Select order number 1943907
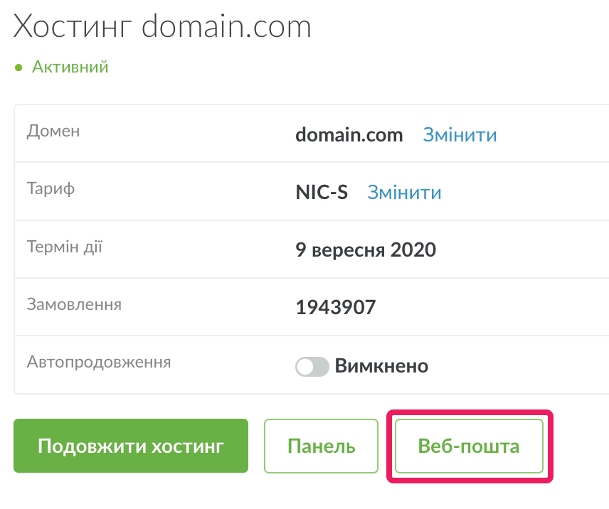This screenshot has width=609, height=509. 336,308
